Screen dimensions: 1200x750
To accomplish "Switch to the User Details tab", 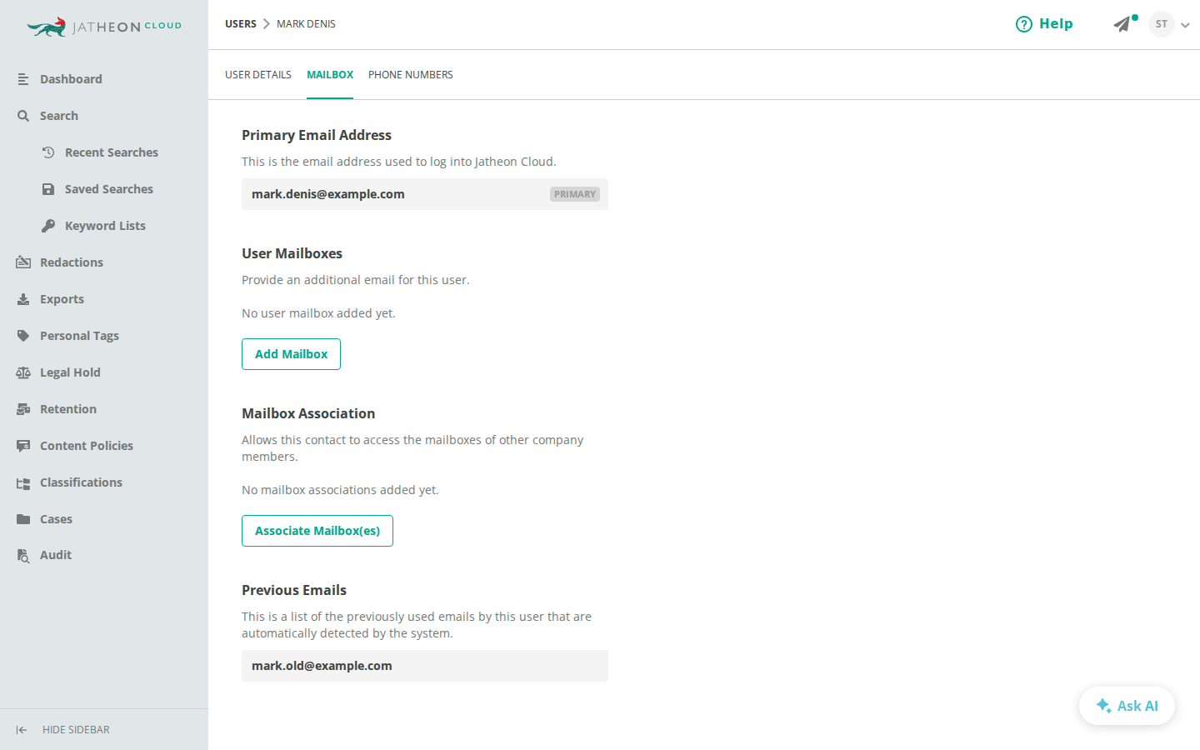I will [x=258, y=75].
